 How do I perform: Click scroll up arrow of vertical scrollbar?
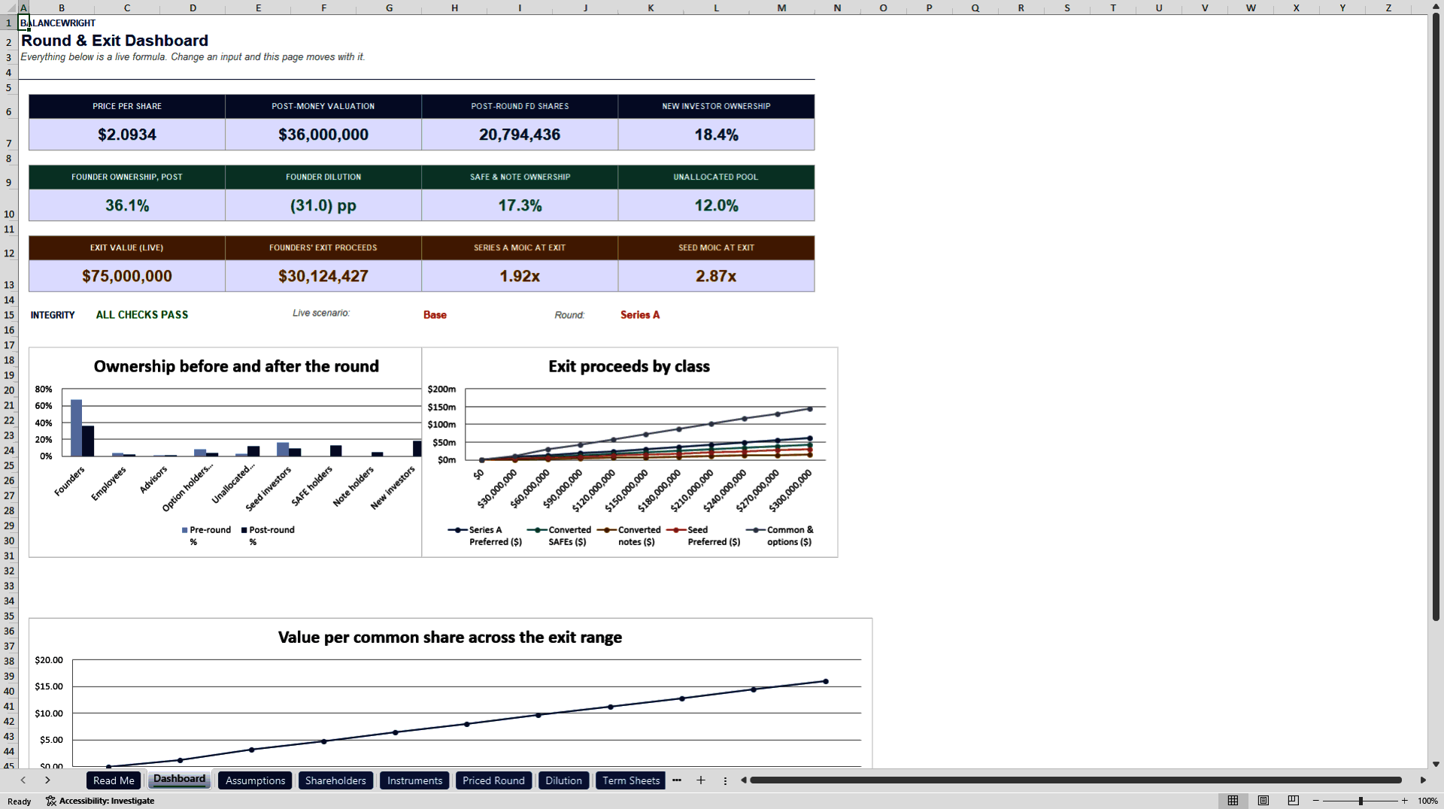(1436, 7)
